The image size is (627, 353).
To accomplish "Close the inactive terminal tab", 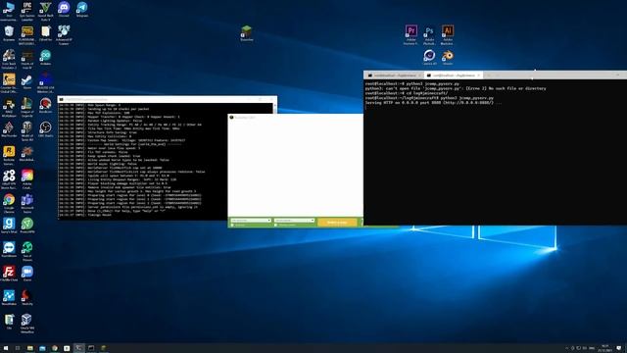I will click(x=419, y=76).
